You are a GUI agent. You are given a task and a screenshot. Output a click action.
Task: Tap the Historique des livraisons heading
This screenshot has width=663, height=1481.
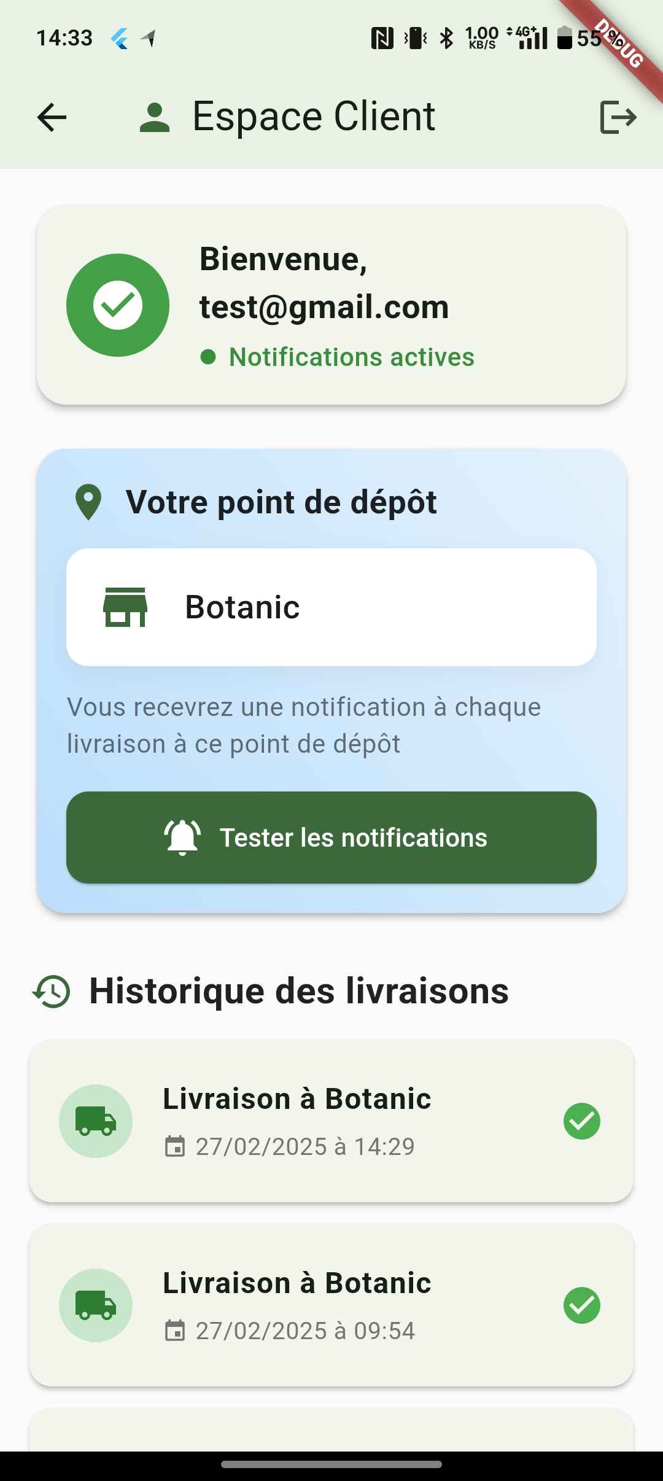[x=299, y=991]
